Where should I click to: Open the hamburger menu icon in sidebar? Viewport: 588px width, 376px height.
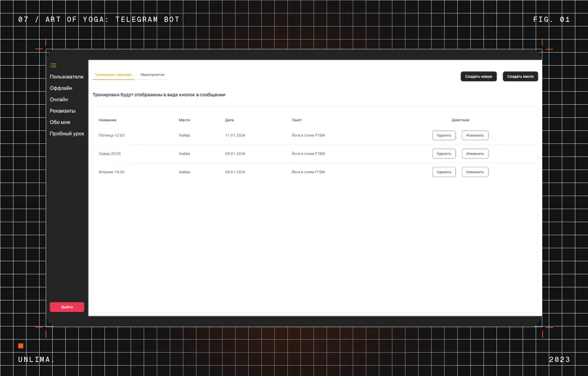54,66
